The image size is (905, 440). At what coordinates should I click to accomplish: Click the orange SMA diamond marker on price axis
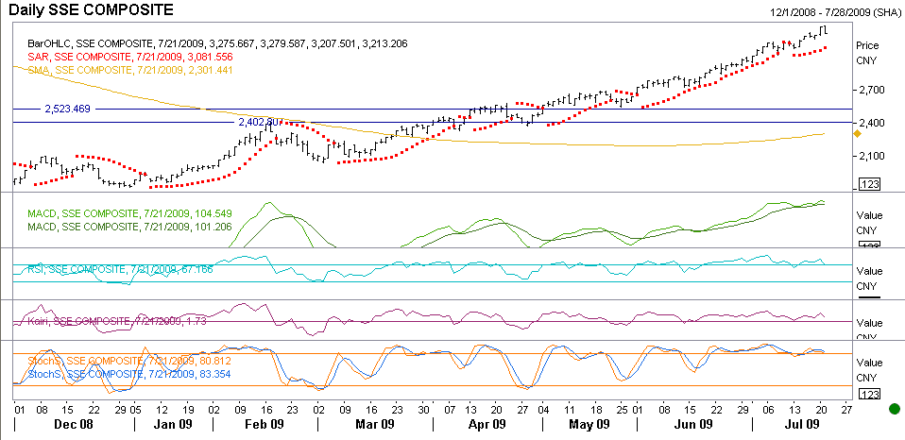pos(857,134)
